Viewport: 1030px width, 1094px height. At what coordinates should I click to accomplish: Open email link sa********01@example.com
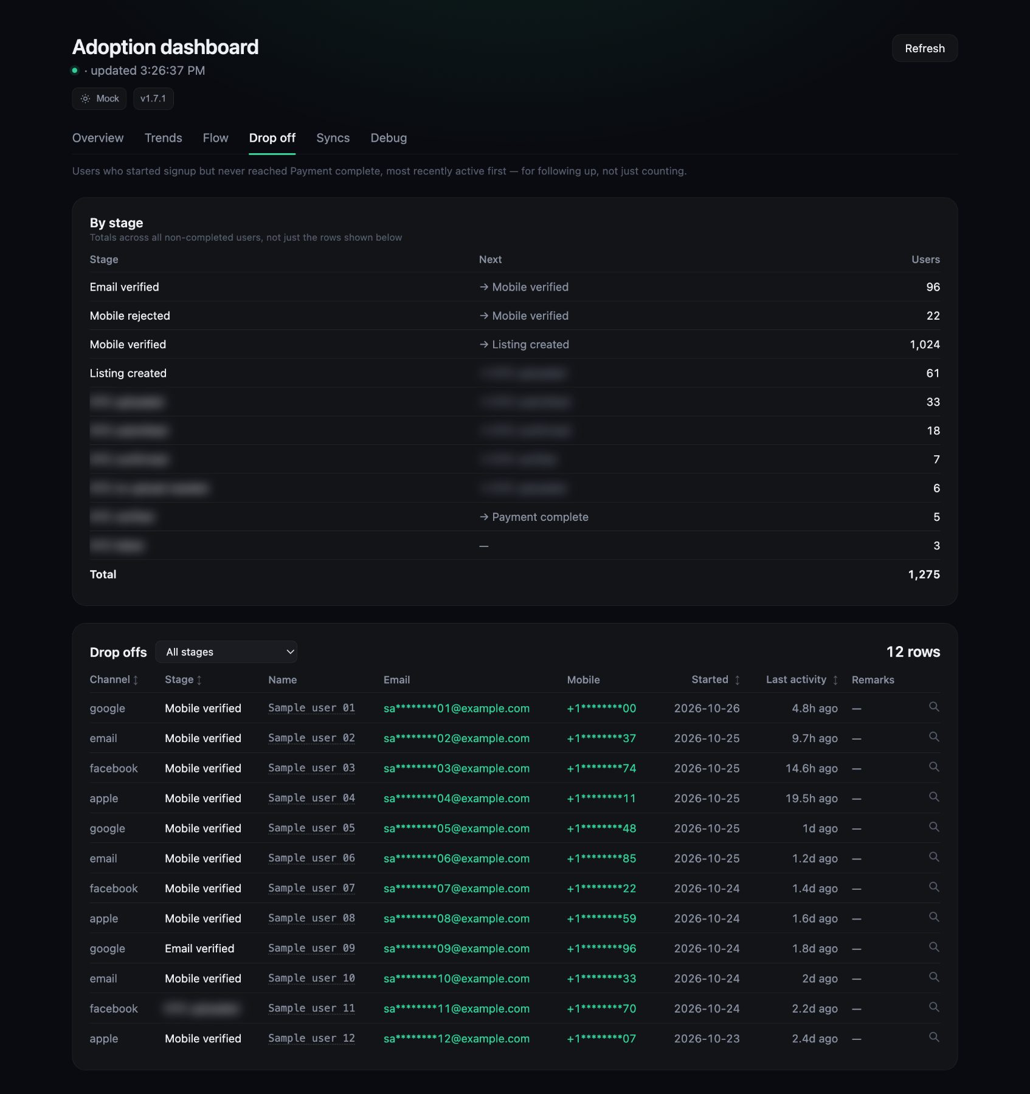pyautogui.click(x=457, y=708)
